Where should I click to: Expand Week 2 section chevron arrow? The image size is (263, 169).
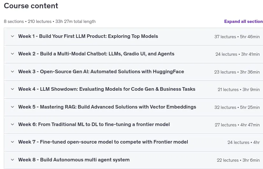coord(12,54)
